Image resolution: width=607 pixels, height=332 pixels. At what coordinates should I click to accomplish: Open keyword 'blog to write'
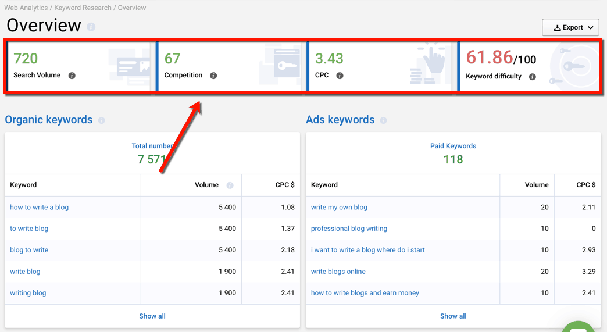tap(29, 250)
